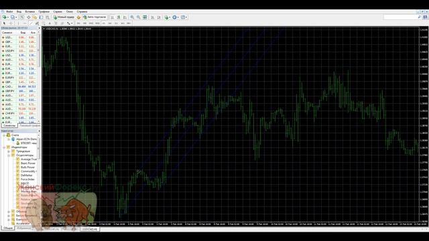Image resolution: width=429 pixels, height=241 pixels.
Task: Select the crosshair tool
Action: [11, 23]
